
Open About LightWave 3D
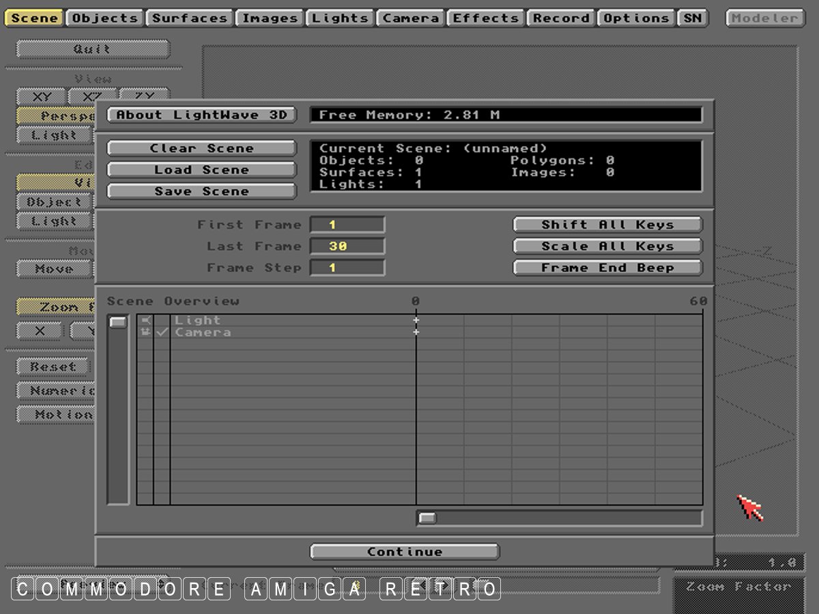[201, 115]
